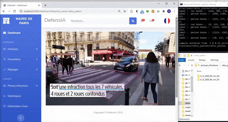Open the Accueil tab in File Explorer
Image resolution: width=228 pixels, height=122 pixels.
pyautogui.click(x=191, y=60)
